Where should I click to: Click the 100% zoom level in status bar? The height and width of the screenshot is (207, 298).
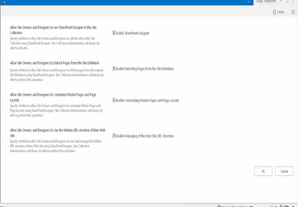(x=286, y=206)
